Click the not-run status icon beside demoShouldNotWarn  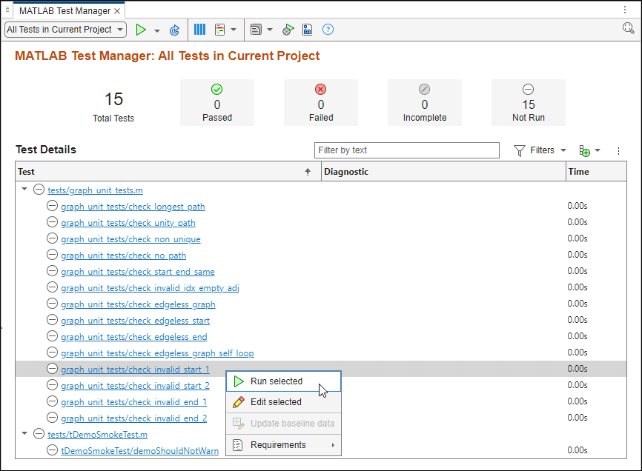click(x=52, y=450)
